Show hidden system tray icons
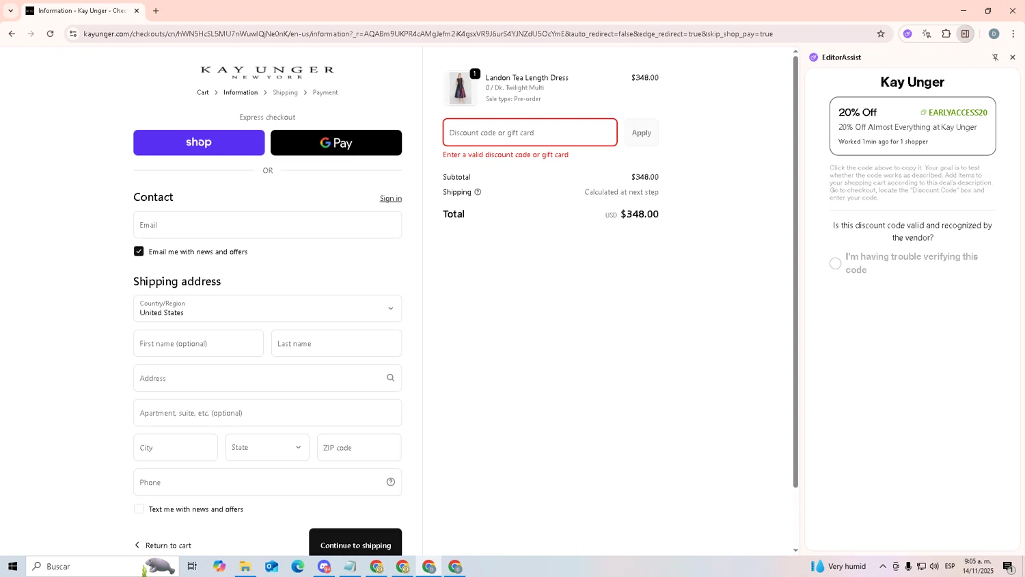1025x577 pixels. pyautogui.click(x=883, y=566)
